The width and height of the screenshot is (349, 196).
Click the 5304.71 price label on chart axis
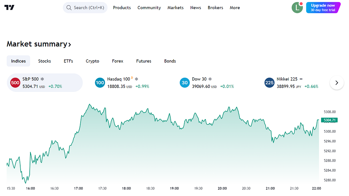pyautogui.click(x=329, y=120)
